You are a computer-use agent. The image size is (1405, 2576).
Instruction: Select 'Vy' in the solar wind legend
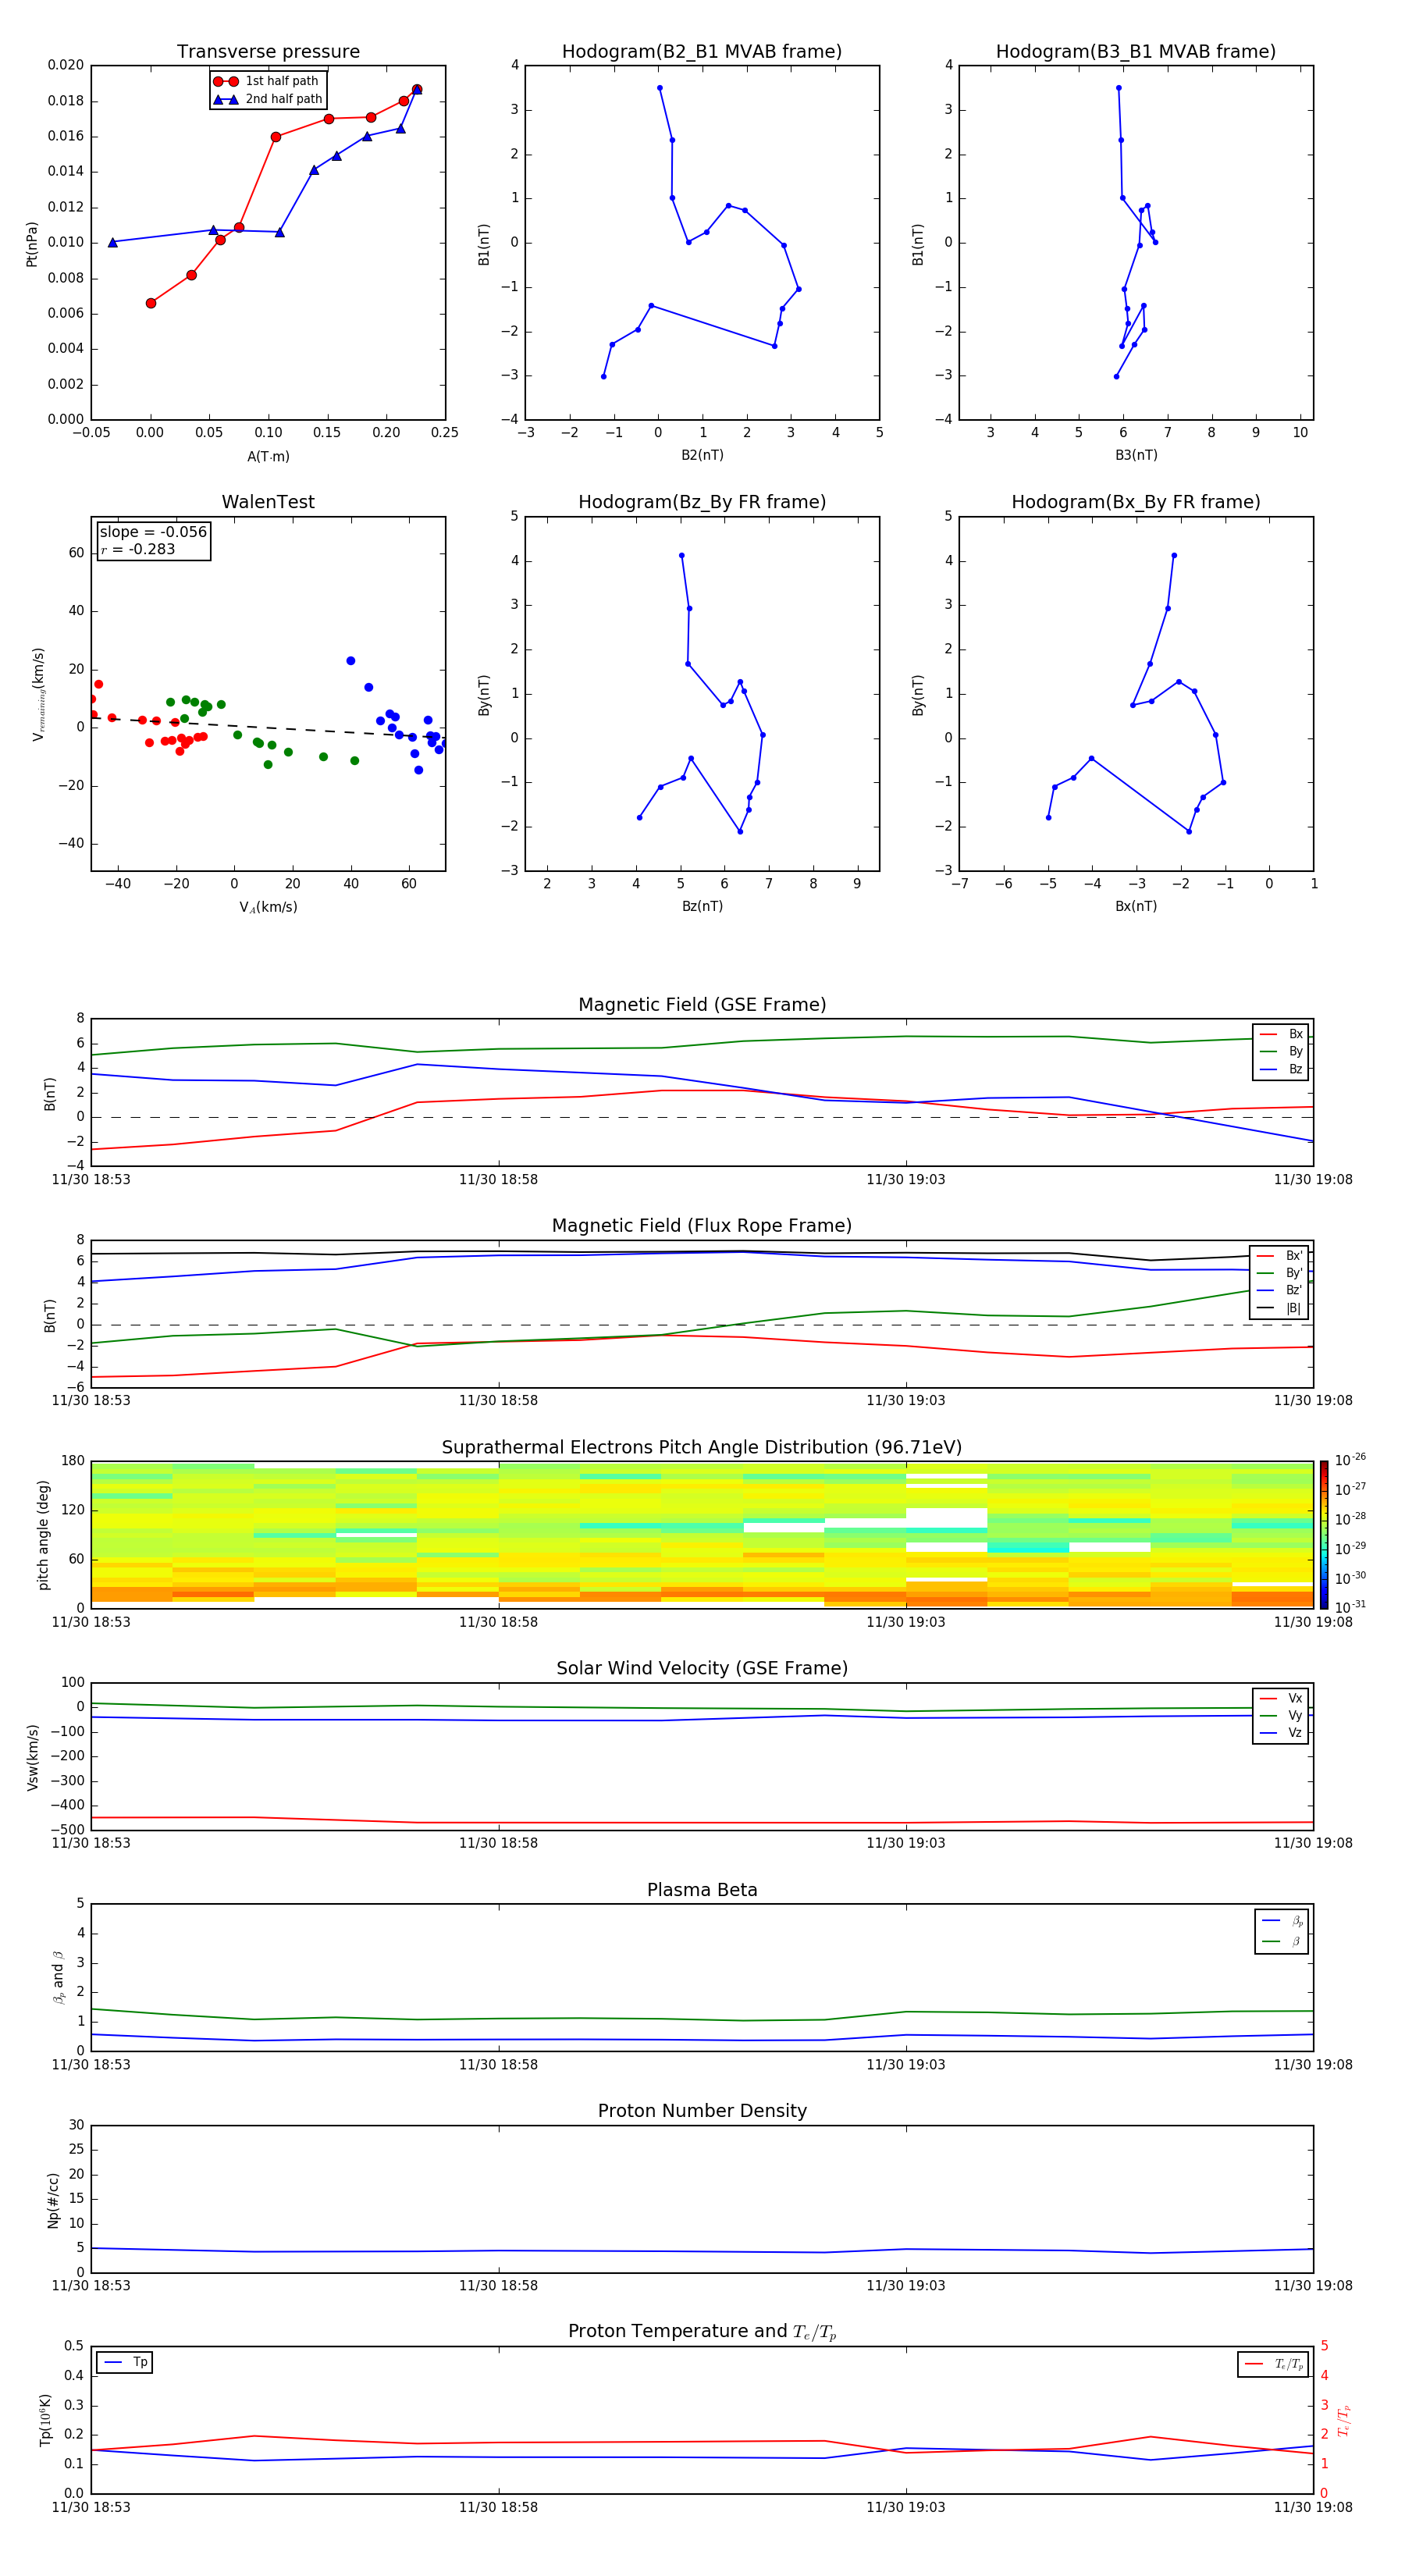(x=1281, y=1716)
